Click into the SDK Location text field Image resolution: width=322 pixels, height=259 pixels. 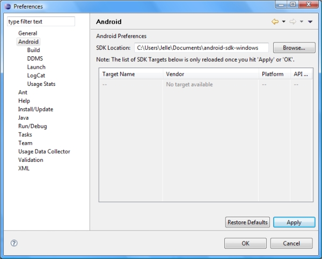tap(201, 48)
